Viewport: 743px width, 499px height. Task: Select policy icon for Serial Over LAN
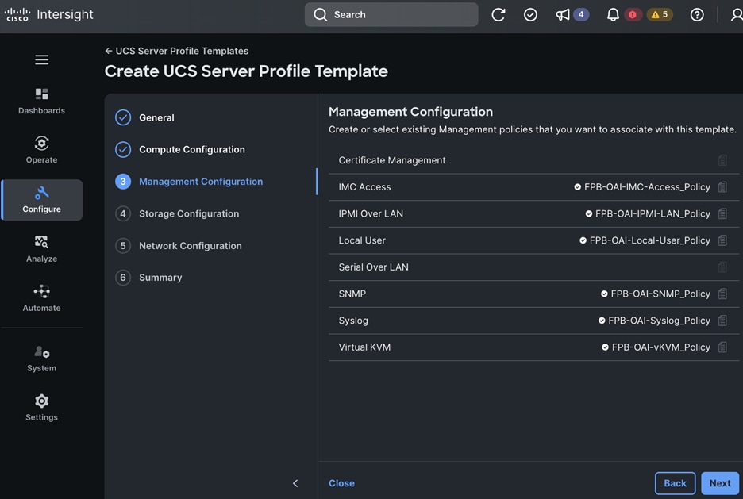722,267
